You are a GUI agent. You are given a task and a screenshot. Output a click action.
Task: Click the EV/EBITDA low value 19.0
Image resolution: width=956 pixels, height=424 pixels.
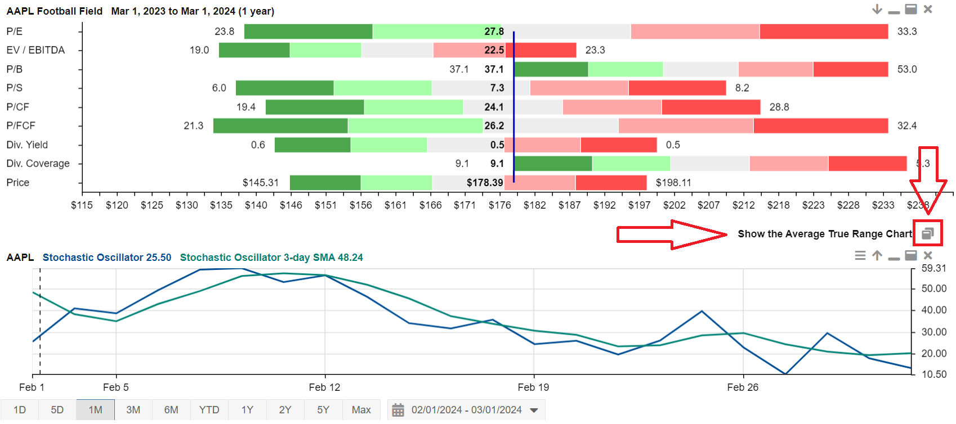199,50
